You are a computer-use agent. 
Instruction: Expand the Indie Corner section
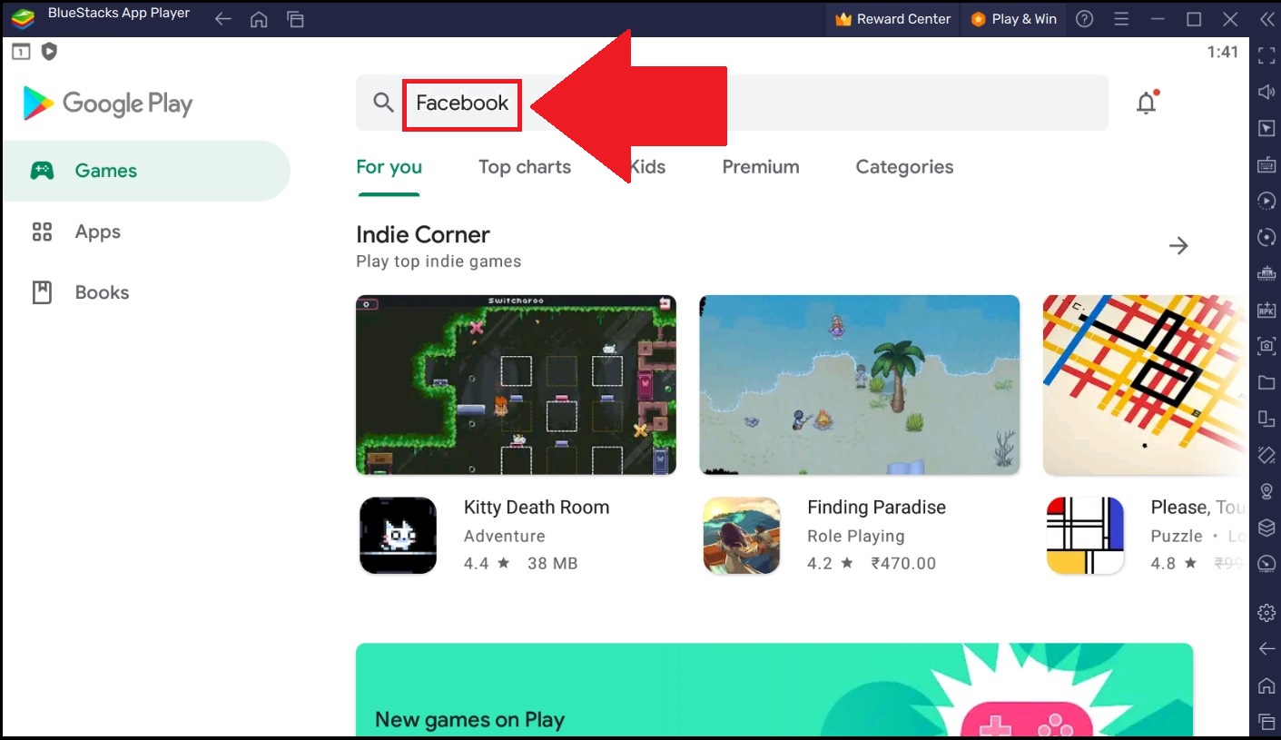(x=1179, y=245)
